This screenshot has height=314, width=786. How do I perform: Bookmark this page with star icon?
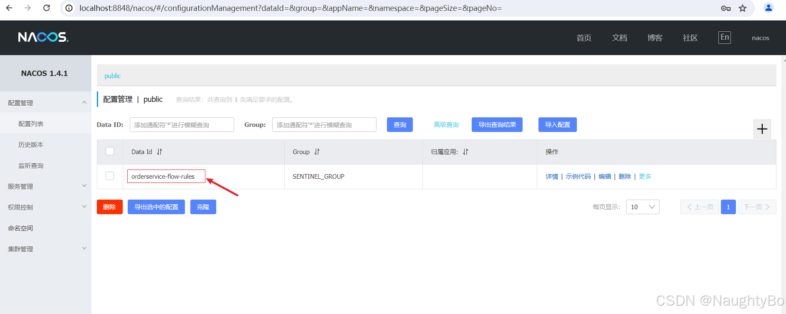click(743, 8)
